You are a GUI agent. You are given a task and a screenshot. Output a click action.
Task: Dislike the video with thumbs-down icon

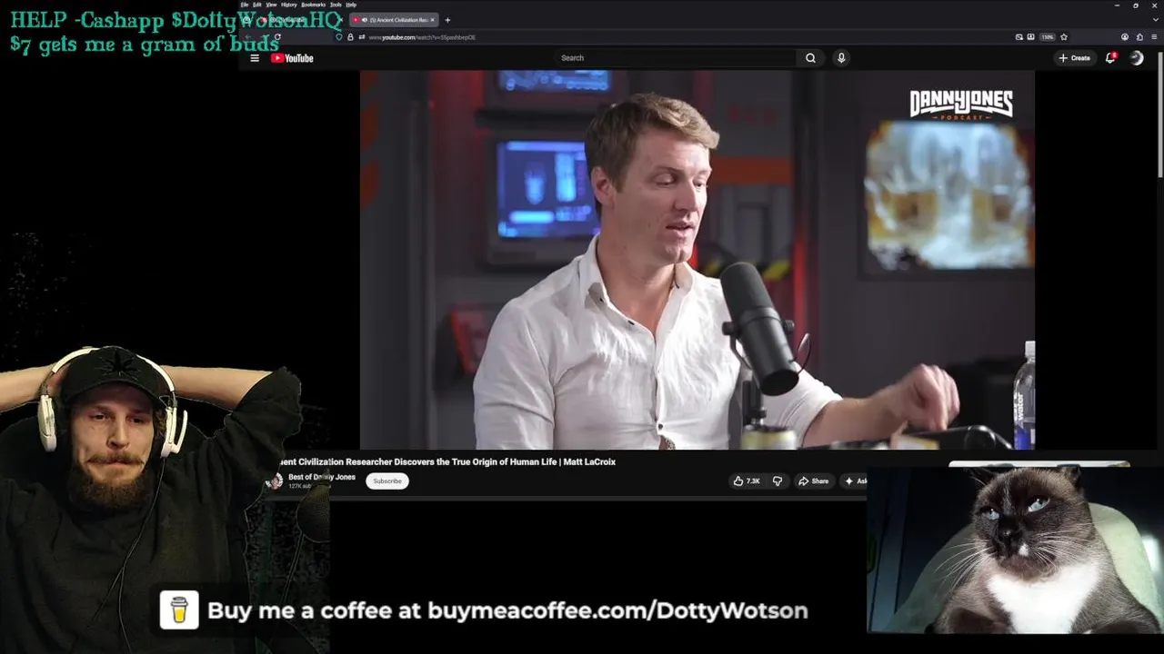coord(778,481)
